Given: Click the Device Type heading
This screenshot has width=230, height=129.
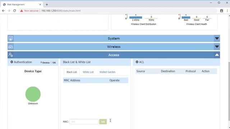Looking at the screenshot, I should click(x=33, y=71).
